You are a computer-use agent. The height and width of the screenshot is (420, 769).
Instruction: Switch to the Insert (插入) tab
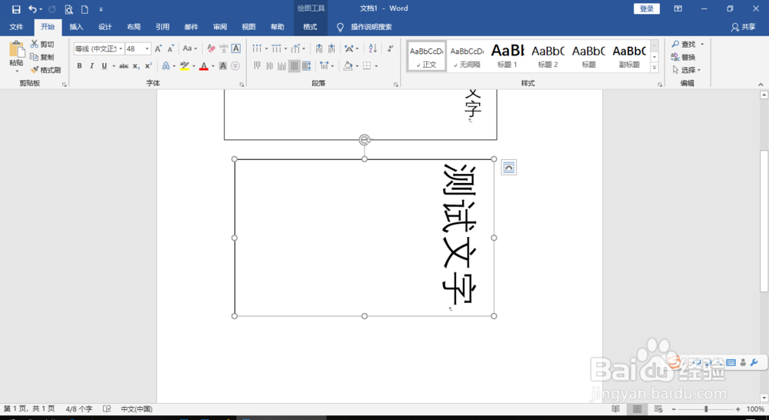pyautogui.click(x=76, y=27)
